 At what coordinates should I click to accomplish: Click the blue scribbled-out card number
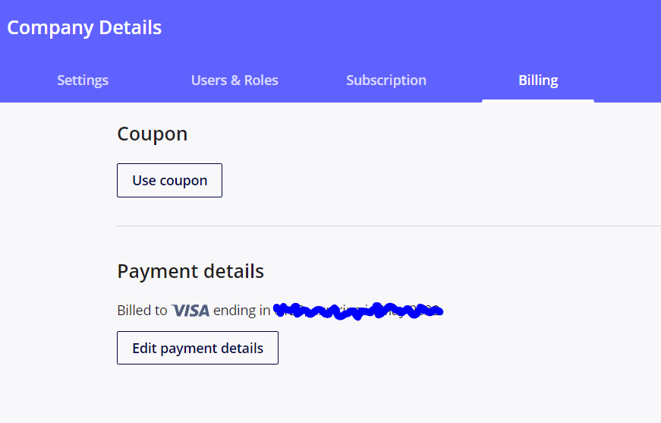(x=358, y=311)
